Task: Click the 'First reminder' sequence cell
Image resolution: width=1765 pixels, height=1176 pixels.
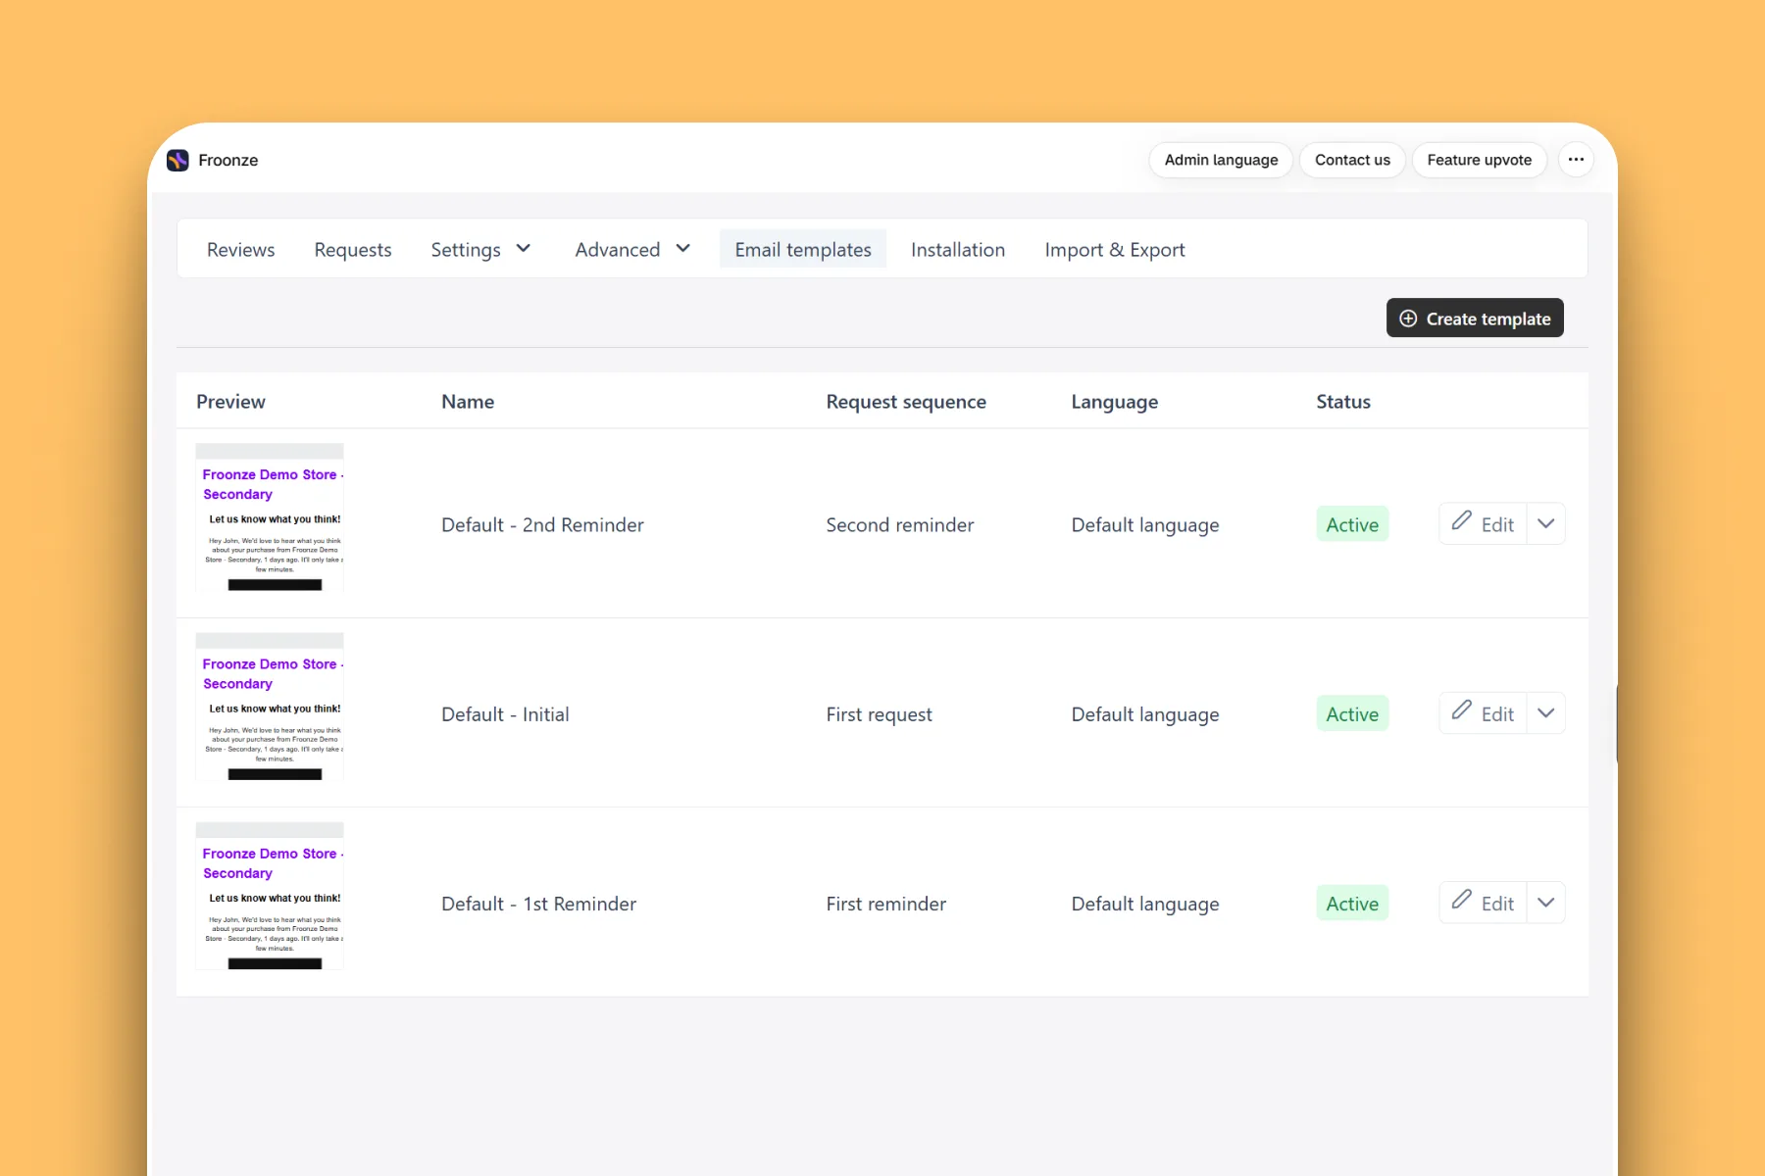Action: pyautogui.click(x=885, y=904)
